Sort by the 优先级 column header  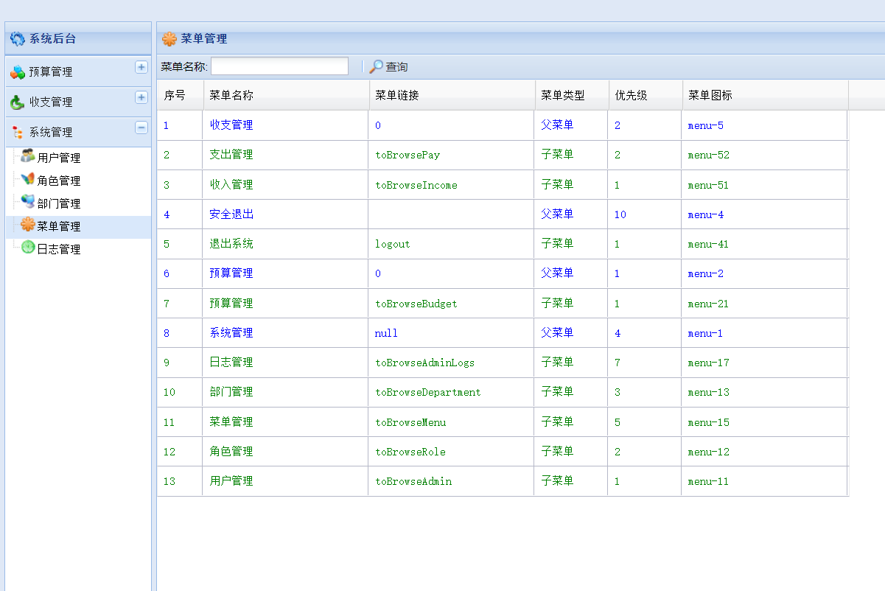646,95
